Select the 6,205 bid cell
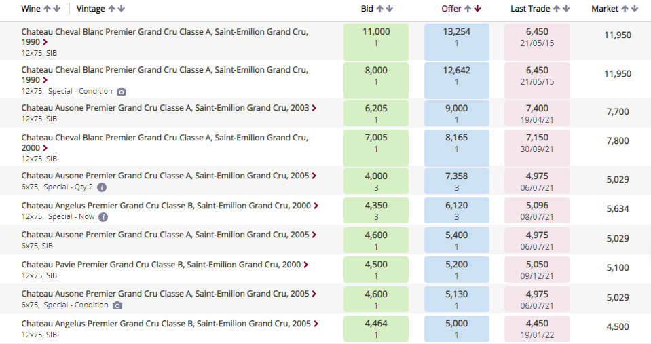Viewport: 651px width, 344px height. tap(376, 113)
